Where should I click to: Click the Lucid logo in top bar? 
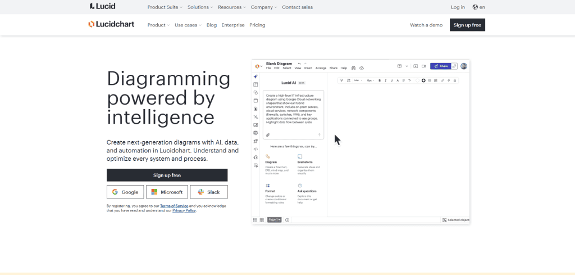click(x=103, y=7)
